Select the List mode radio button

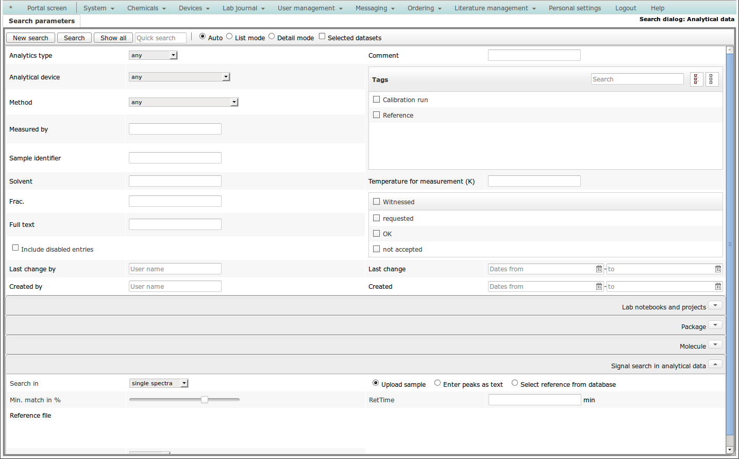click(x=230, y=37)
